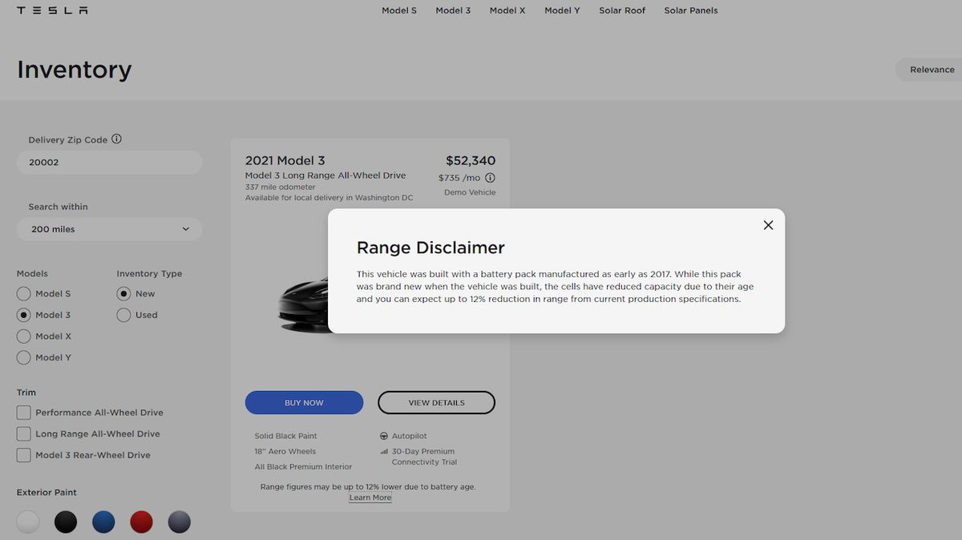Click the VIEW DETAILS button
This screenshot has width=962, height=540.
(x=436, y=403)
